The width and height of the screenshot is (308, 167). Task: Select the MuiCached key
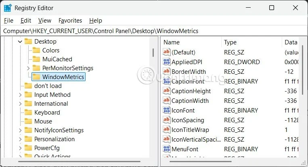coord(57,59)
